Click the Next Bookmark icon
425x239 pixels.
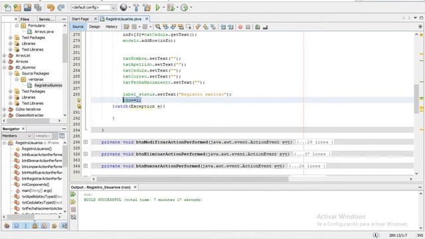tap(206, 27)
